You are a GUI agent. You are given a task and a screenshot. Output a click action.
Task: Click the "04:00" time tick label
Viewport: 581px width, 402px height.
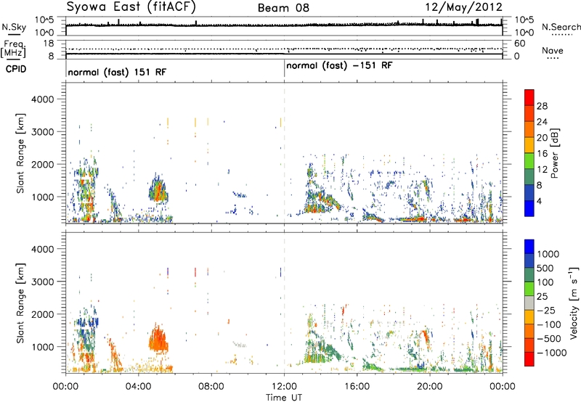(139, 387)
